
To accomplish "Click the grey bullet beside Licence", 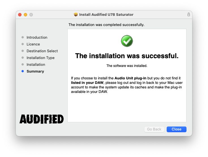I will point(23,44).
